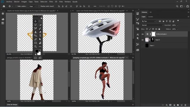Screen dimensions: 190x107
Task: Select the Zoom magnifier tool in toolbox
Action: tap(35, 47)
